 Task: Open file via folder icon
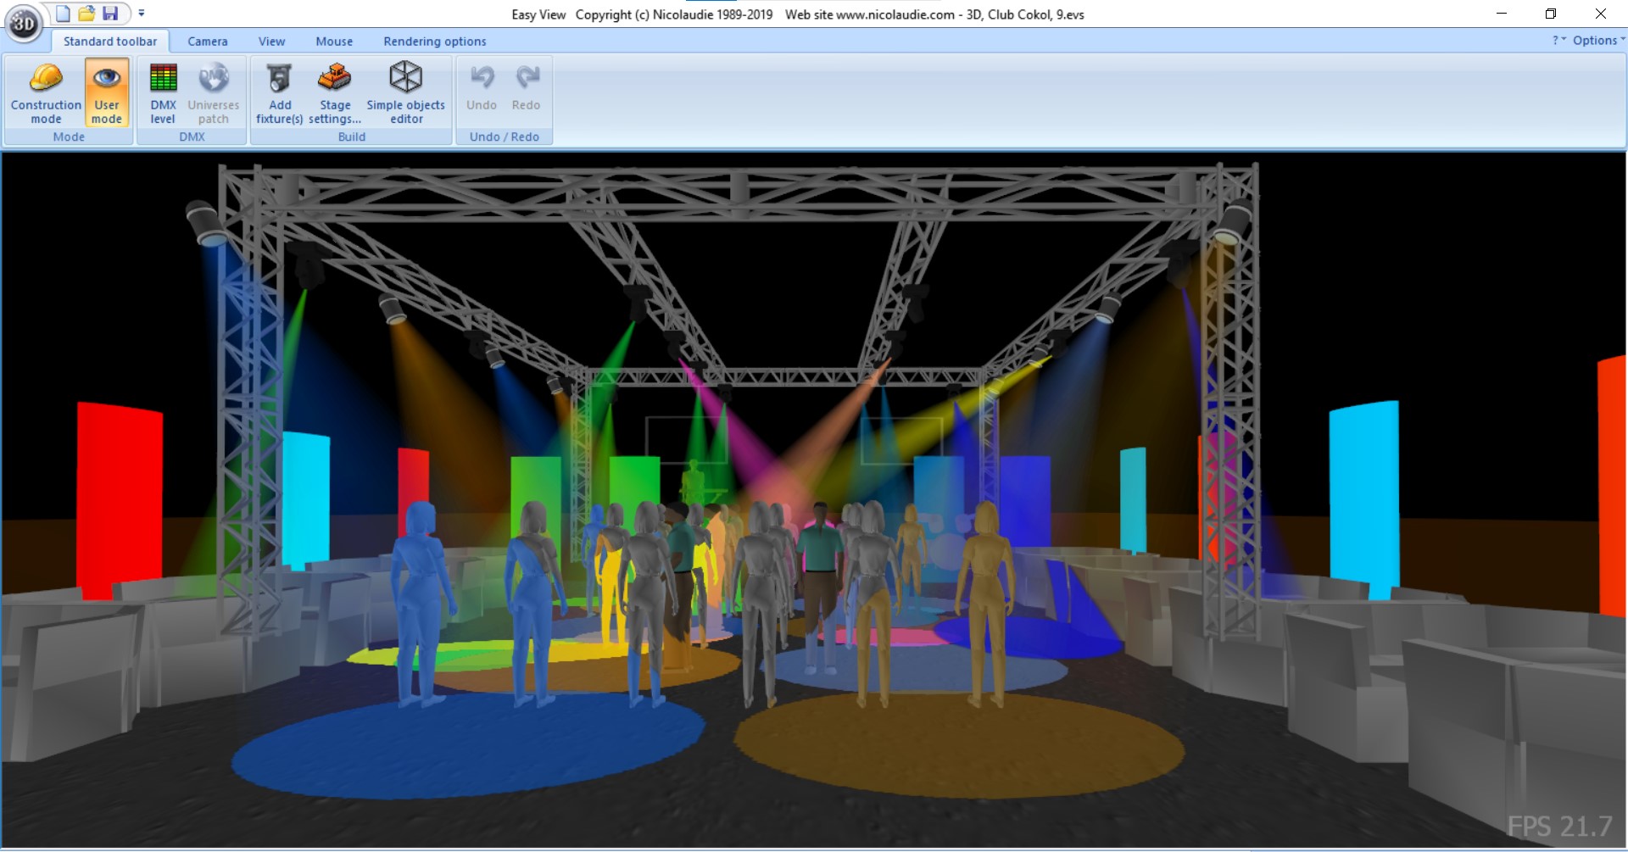tap(86, 14)
